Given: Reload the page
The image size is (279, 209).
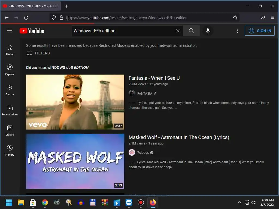Looking at the screenshot, I should coord(26,18).
